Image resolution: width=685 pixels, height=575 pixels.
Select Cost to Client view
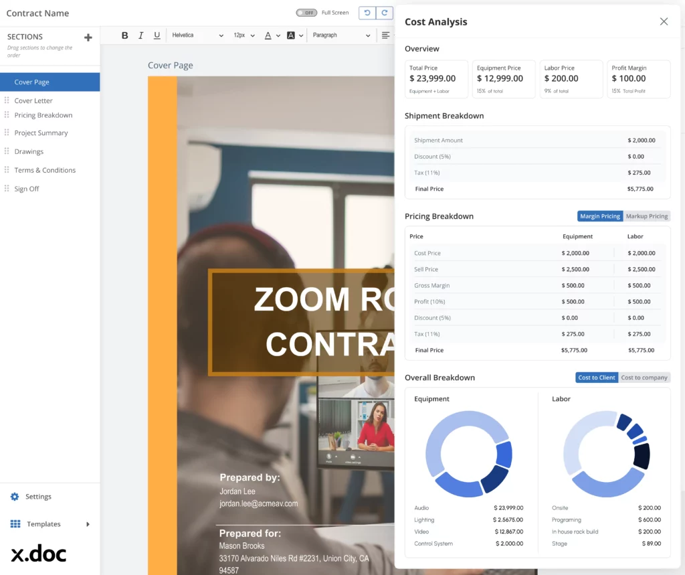pyautogui.click(x=596, y=378)
